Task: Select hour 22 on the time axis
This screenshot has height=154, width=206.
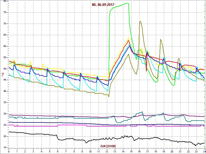Action: [x=188, y=151]
